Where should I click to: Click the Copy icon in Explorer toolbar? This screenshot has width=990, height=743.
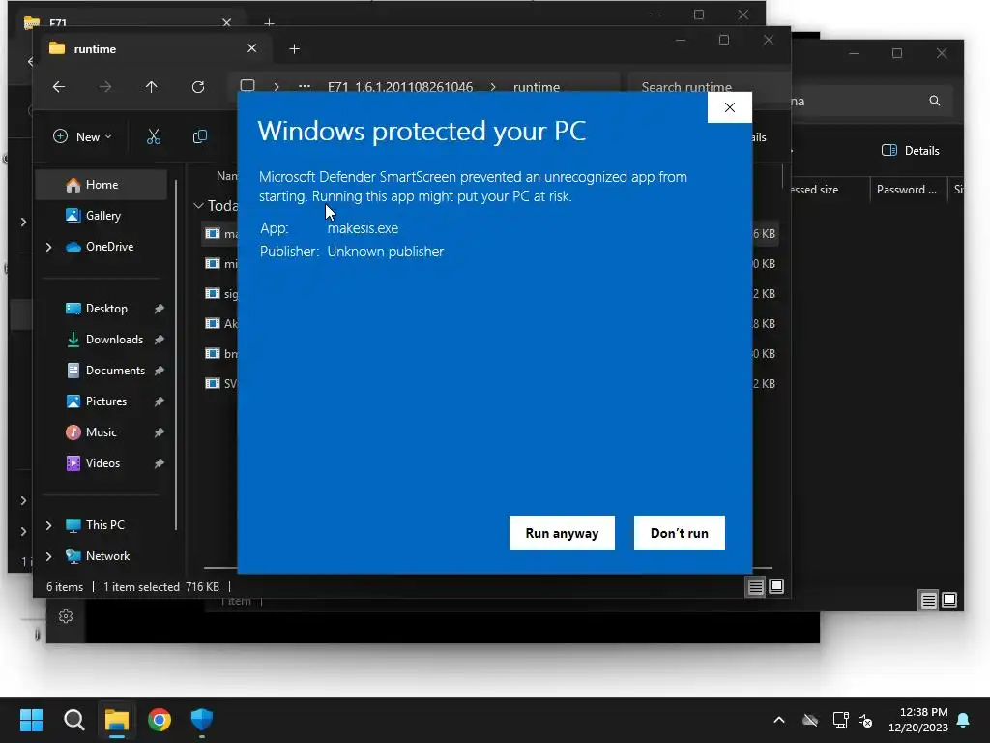(199, 136)
